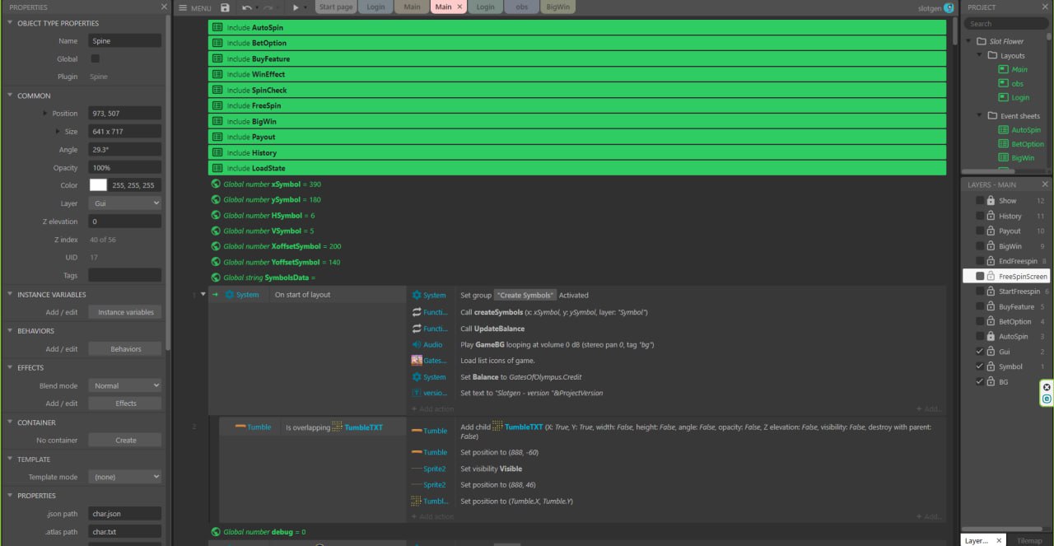Click the white Color swatch
1054x546 pixels.
[x=98, y=185]
